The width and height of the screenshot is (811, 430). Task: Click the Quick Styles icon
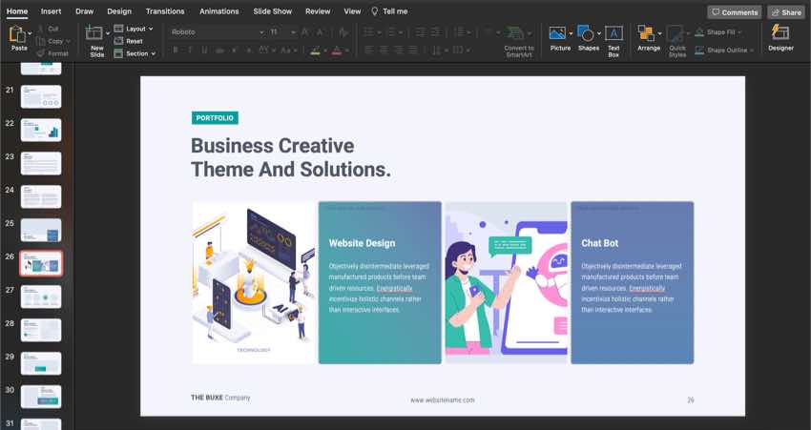pyautogui.click(x=675, y=34)
